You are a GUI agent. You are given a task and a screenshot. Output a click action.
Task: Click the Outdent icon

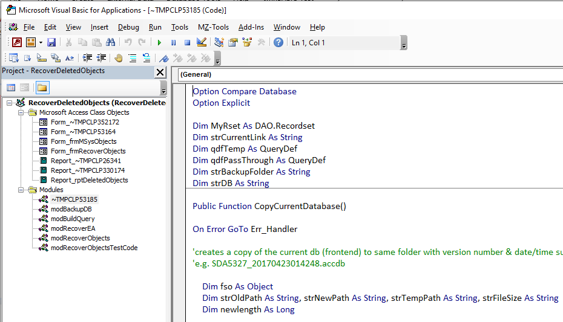[x=101, y=58]
